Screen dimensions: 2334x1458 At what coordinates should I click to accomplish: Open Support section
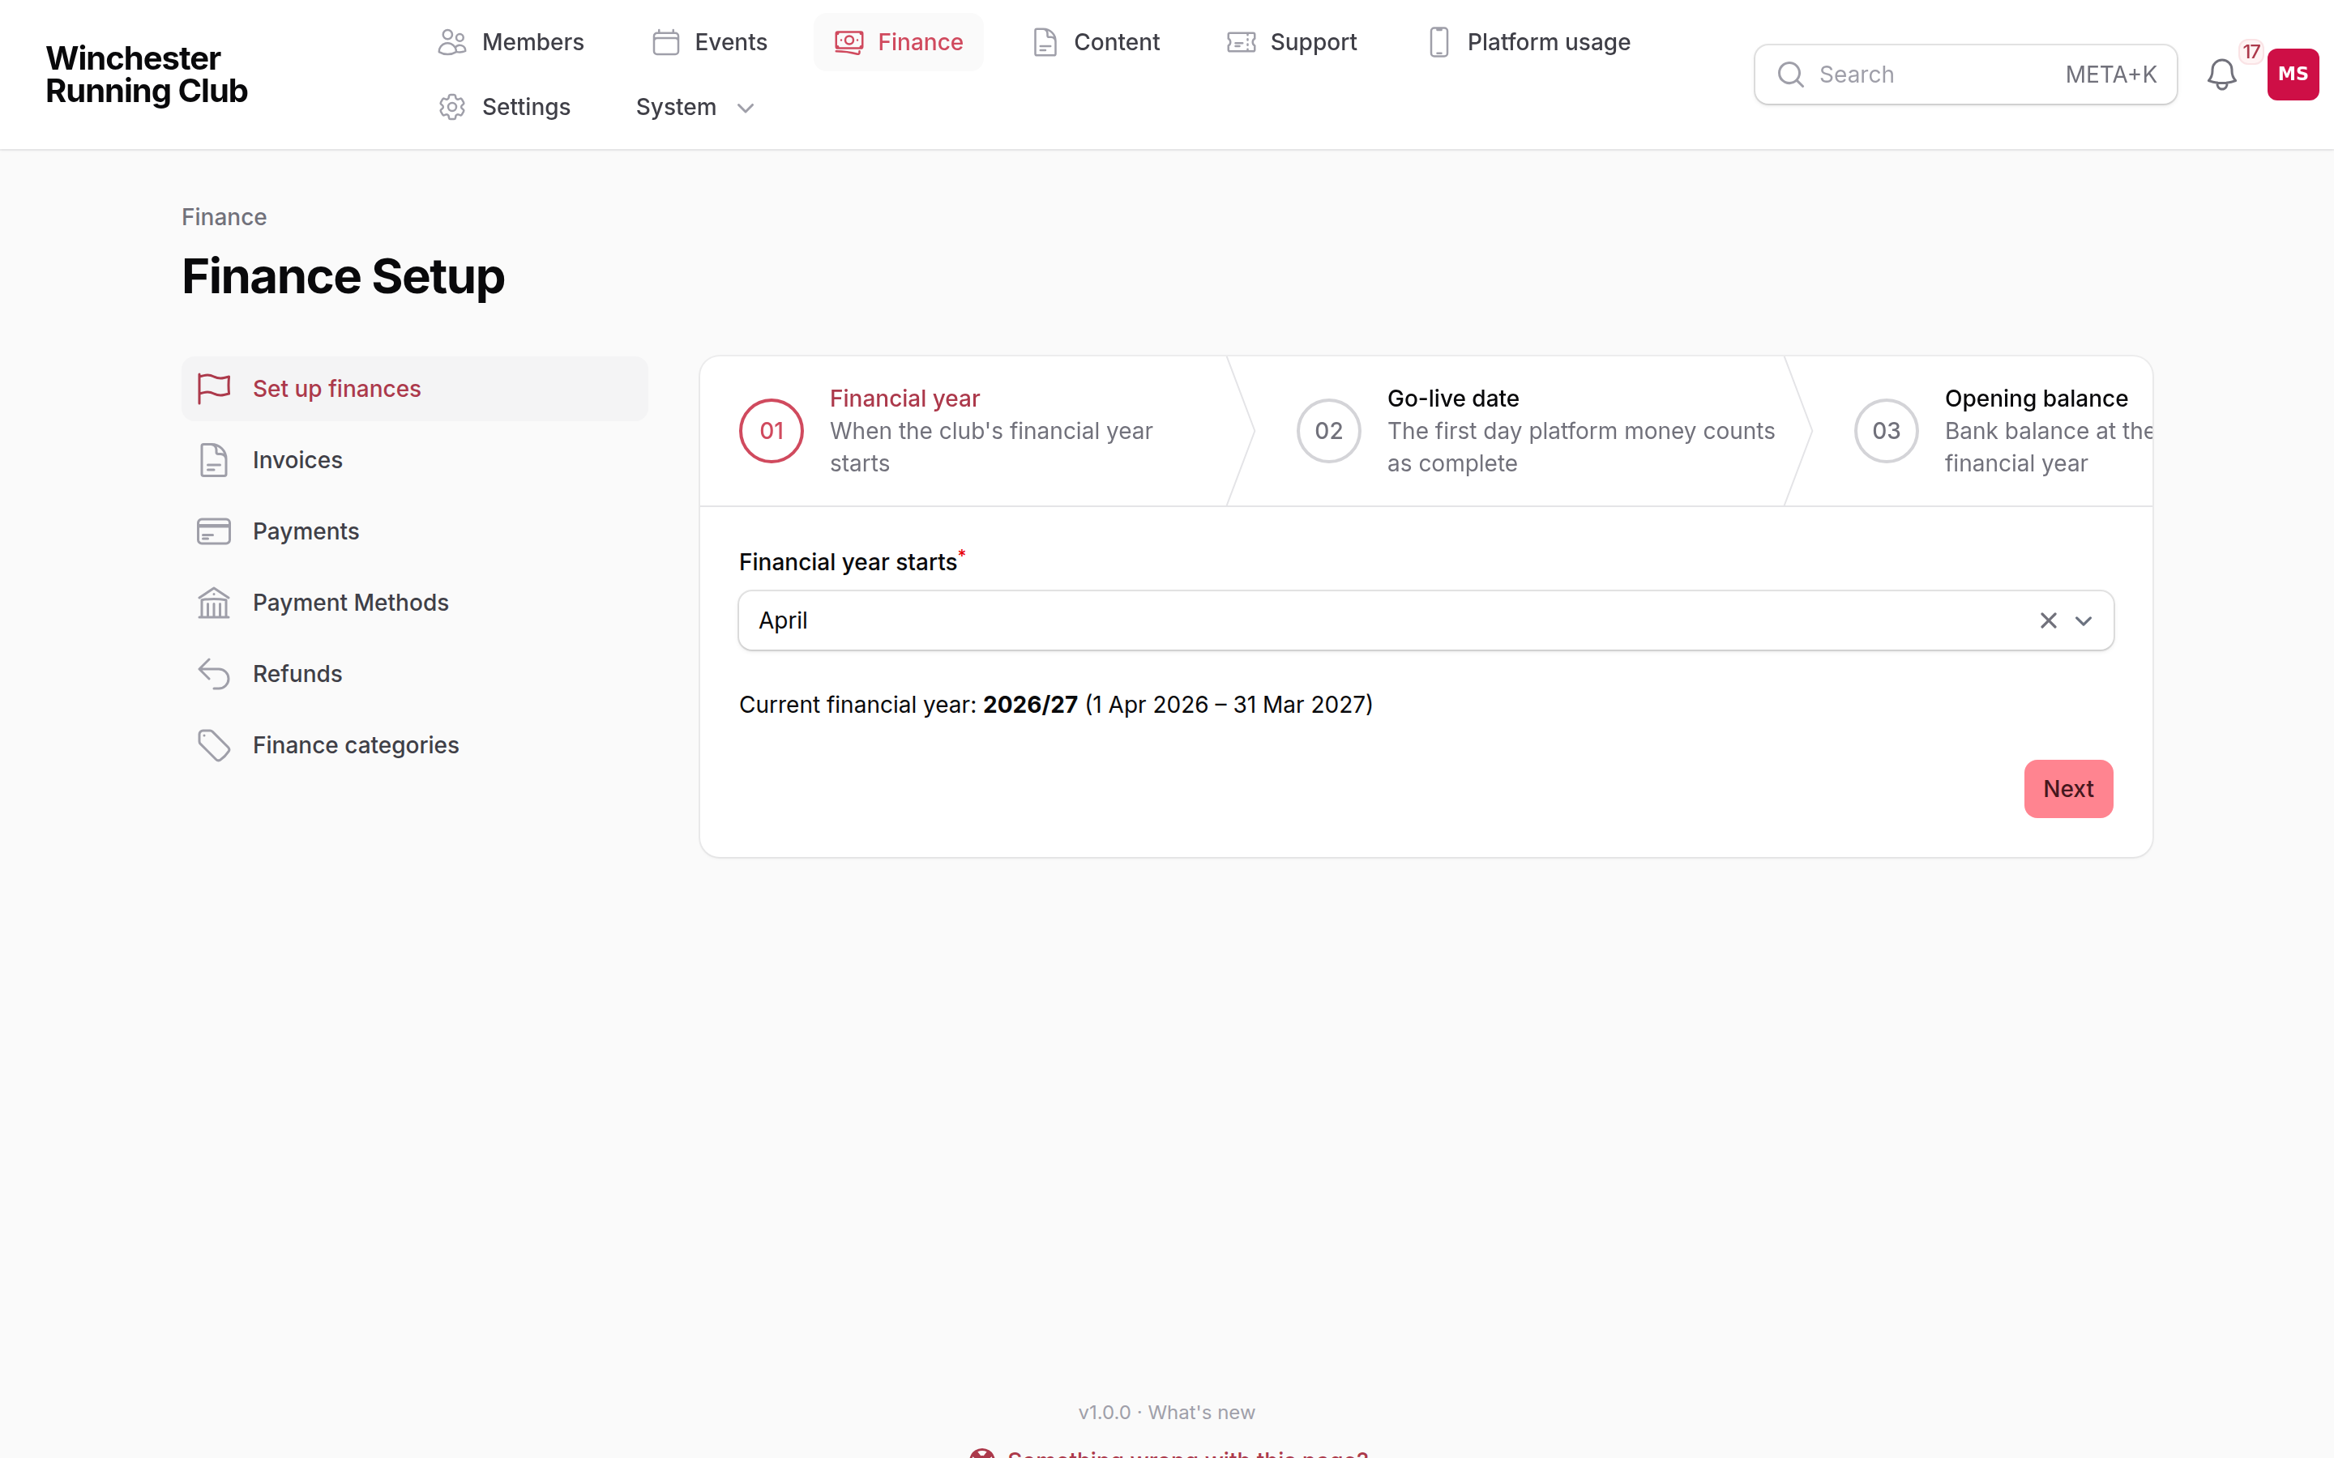coord(1292,42)
